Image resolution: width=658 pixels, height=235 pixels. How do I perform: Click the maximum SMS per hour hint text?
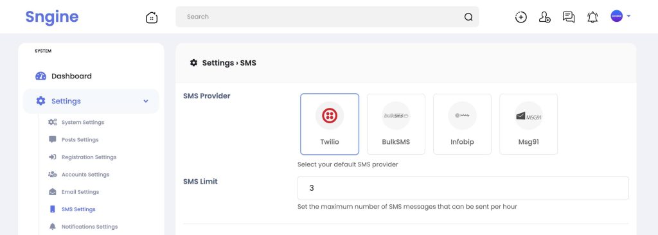click(x=407, y=207)
